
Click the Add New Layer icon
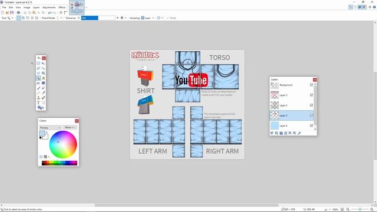[x=272, y=133]
